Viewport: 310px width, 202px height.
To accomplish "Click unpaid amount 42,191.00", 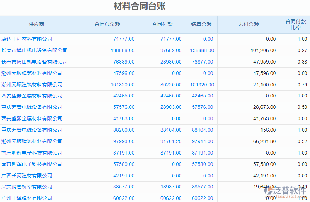I will pos(265,176).
